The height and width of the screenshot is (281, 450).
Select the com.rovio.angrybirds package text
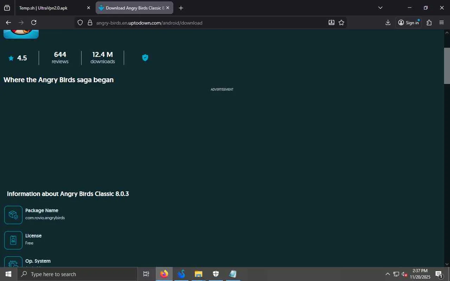[x=45, y=218]
